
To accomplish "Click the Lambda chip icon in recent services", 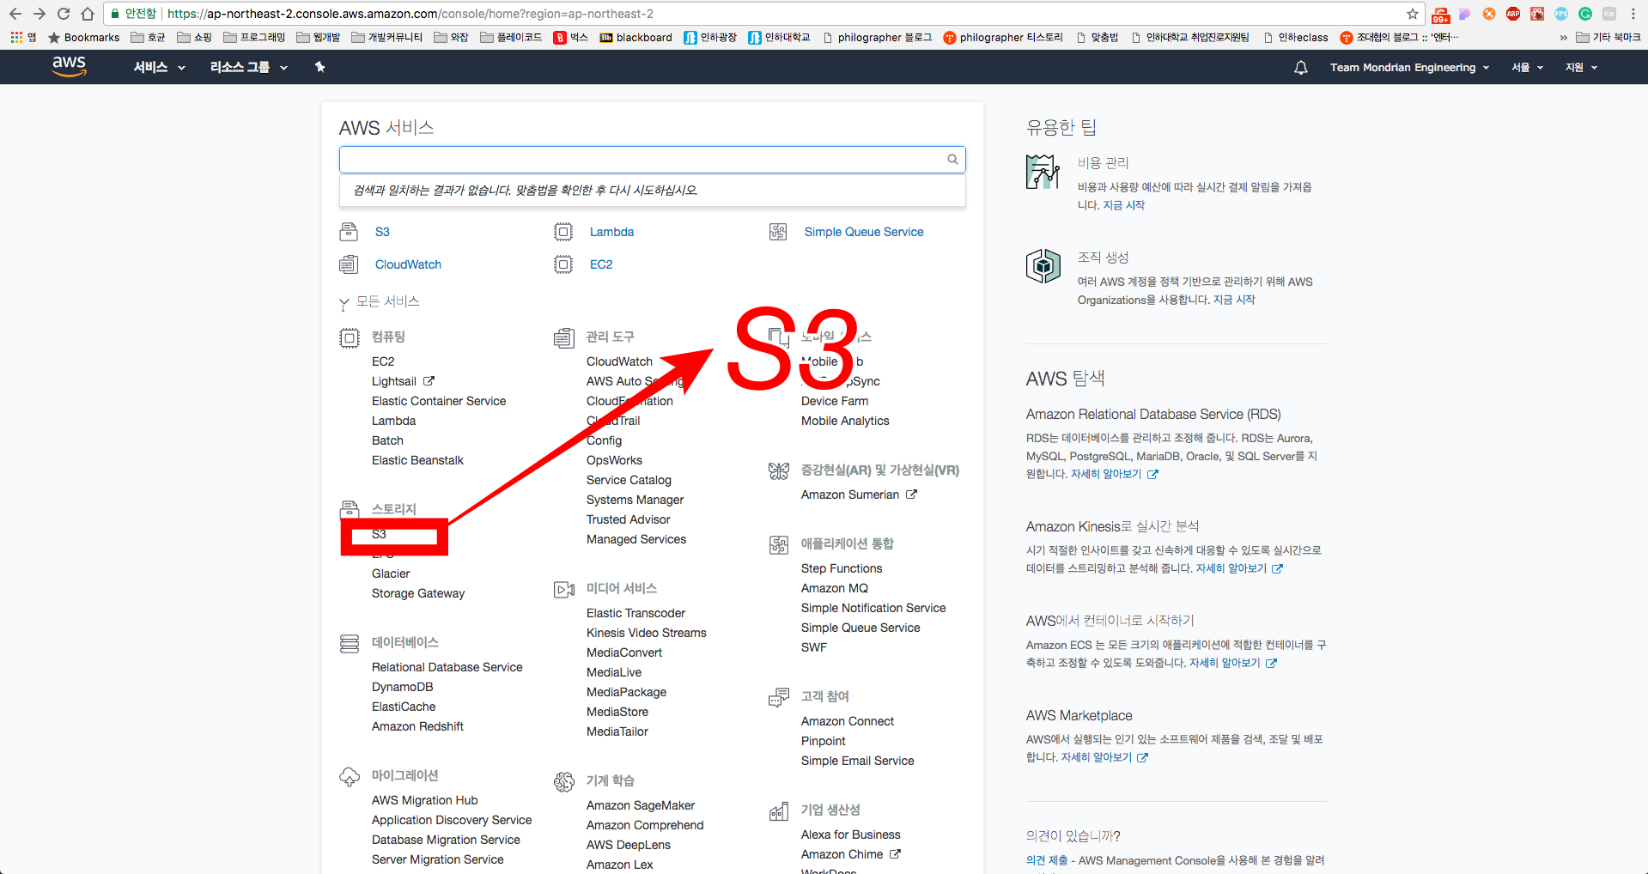I will tap(563, 232).
